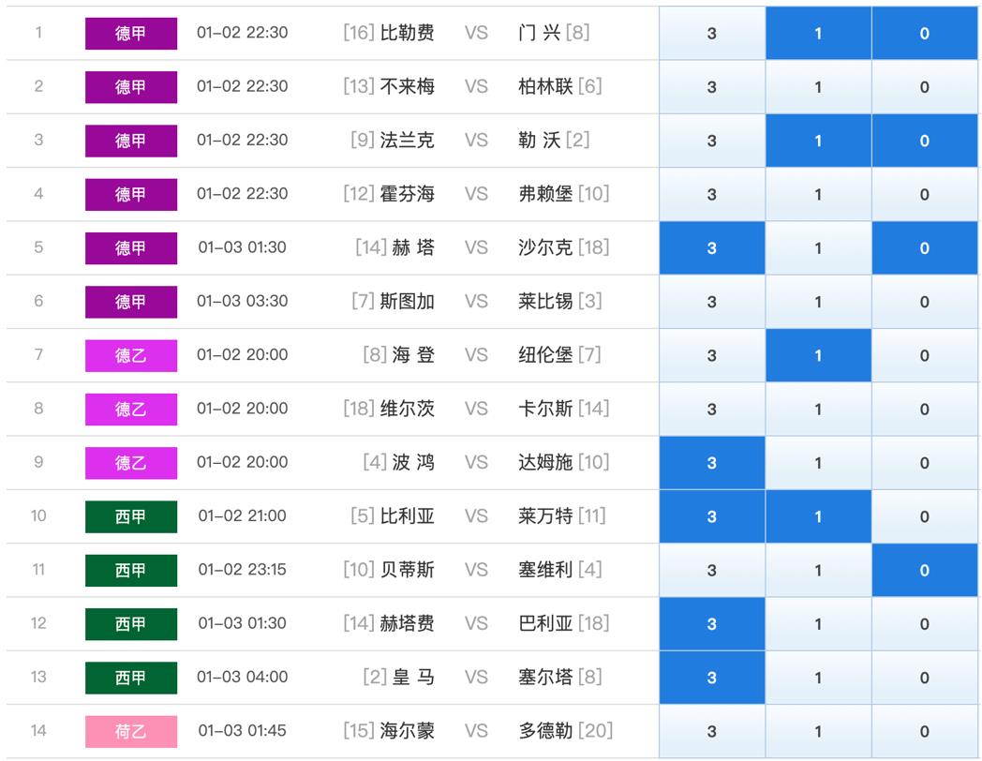Unselect highlighted 0 in 贝蒂斯 row
982x761 pixels.
[x=925, y=571]
